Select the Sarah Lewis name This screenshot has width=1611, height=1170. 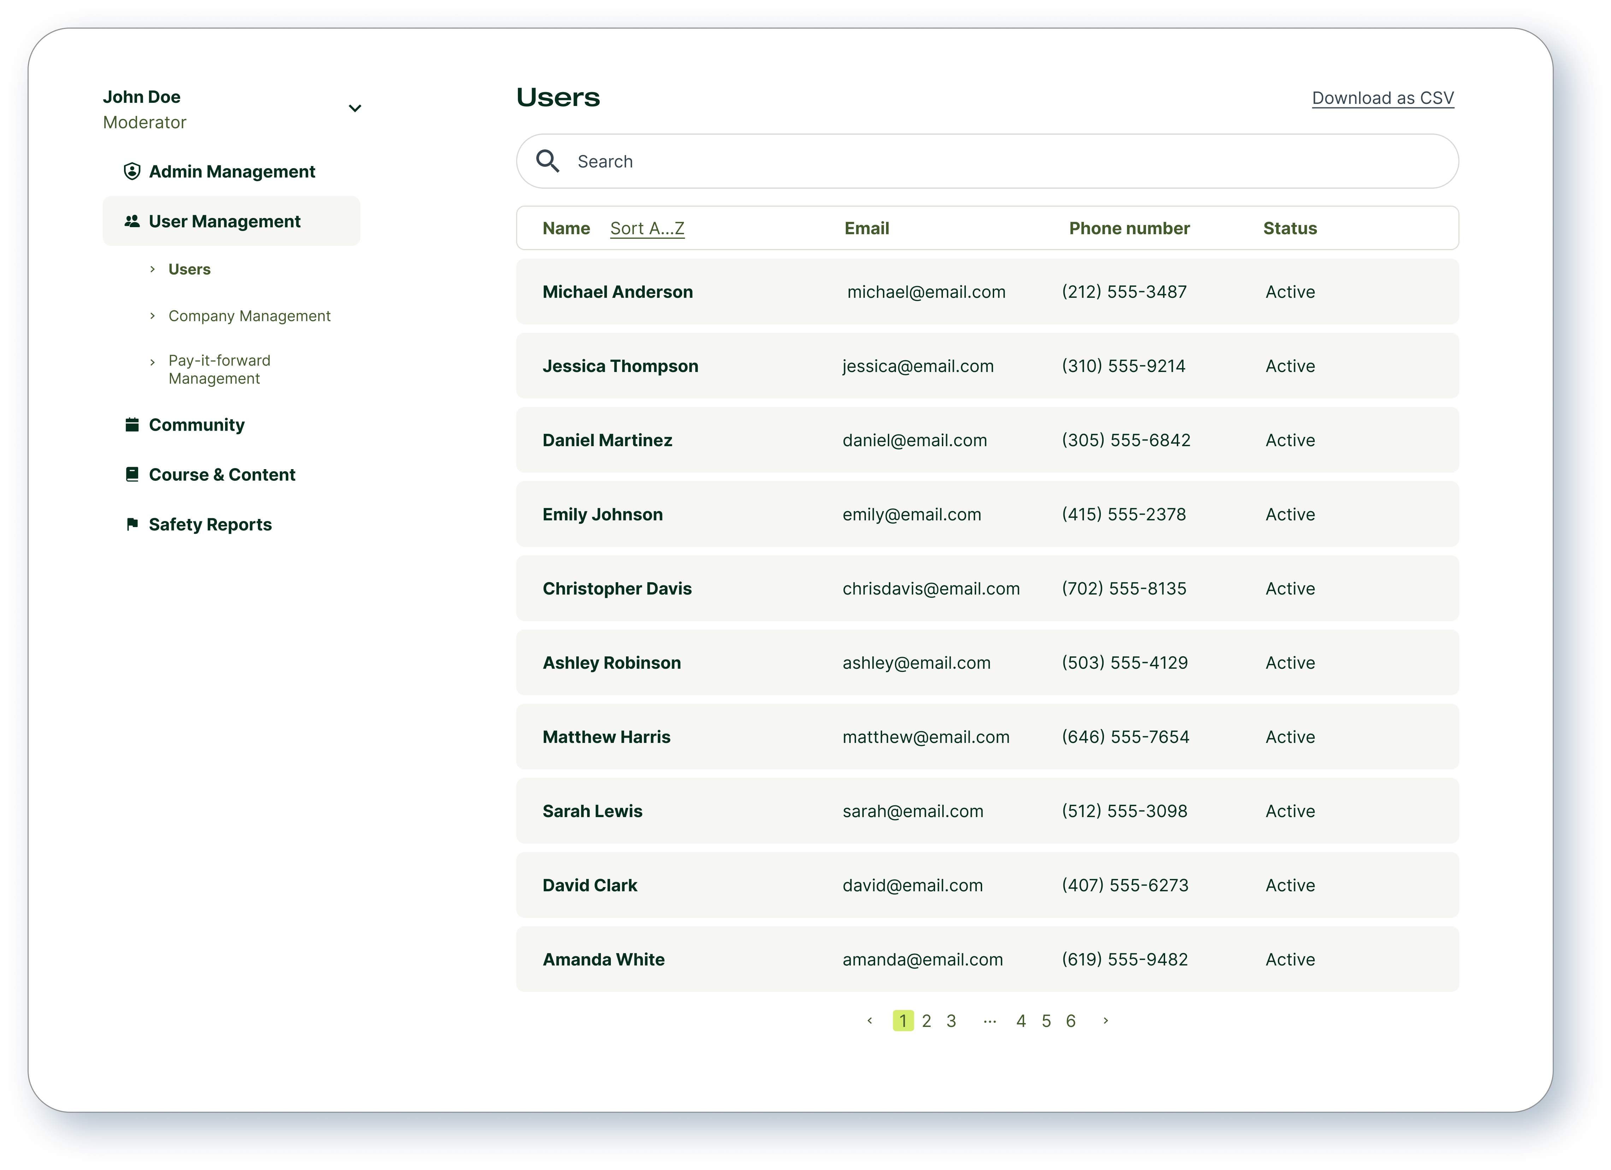tap(592, 811)
